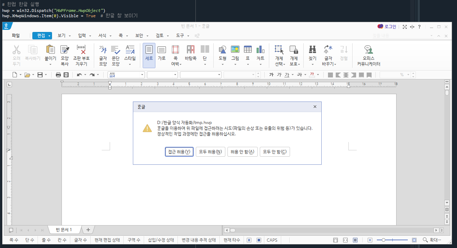This screenshot has height=248, width=457.
Task: Click 개체 보호 object protect icon
Action: point(294,50)
